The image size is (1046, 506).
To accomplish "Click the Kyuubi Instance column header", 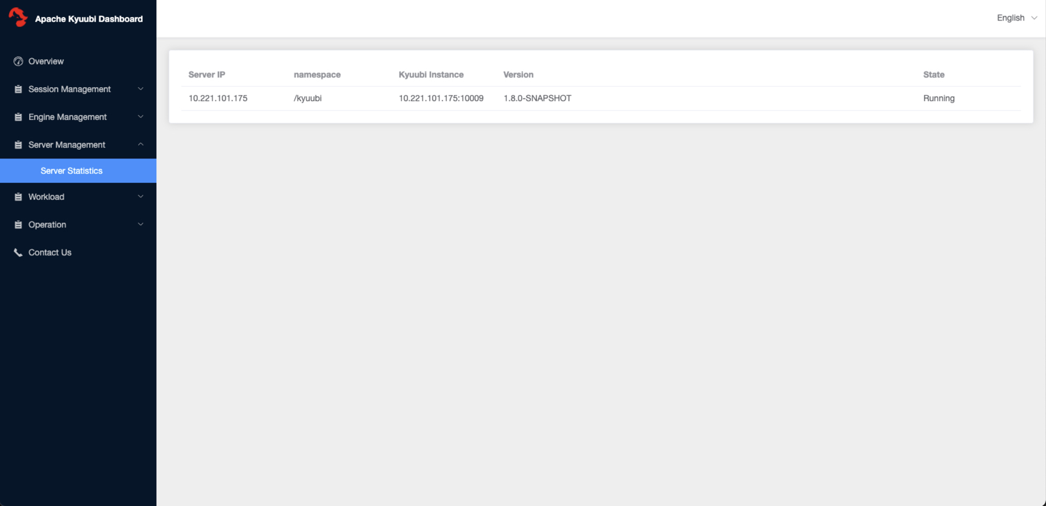I will click(431, 74).
